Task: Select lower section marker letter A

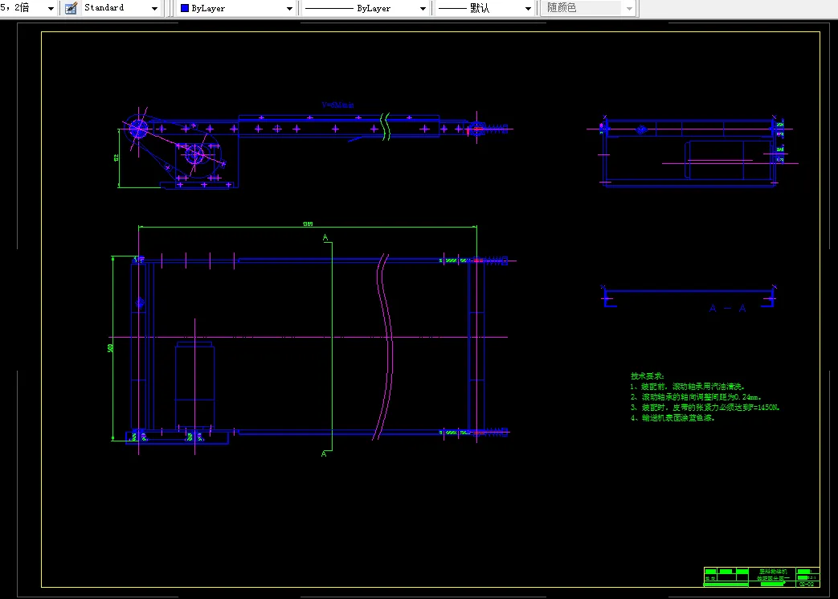Action: (x=324, y=454)
